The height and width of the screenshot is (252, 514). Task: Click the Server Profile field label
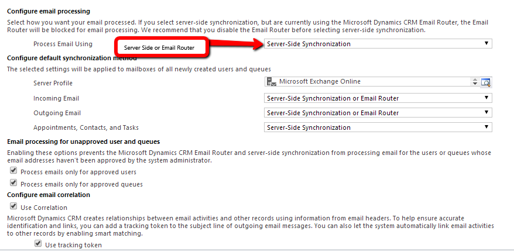(53, 84)
